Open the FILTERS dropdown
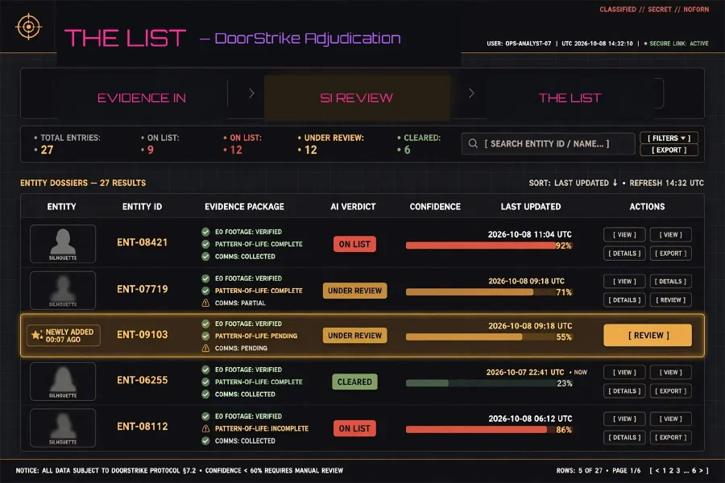This screenshot has height=483, width=725. [x=669, y=138]
